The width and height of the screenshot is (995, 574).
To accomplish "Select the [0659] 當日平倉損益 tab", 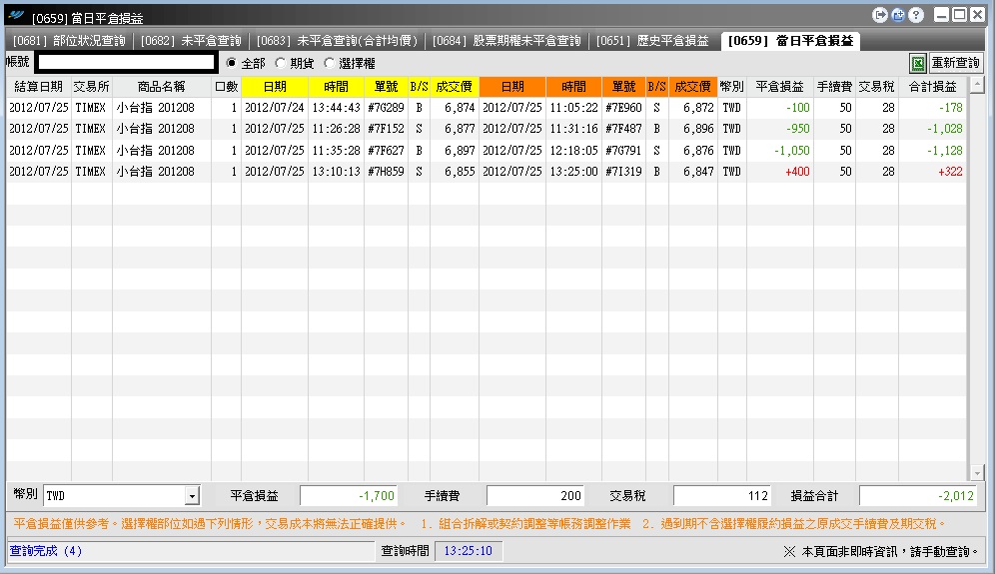I will (790, 41).
